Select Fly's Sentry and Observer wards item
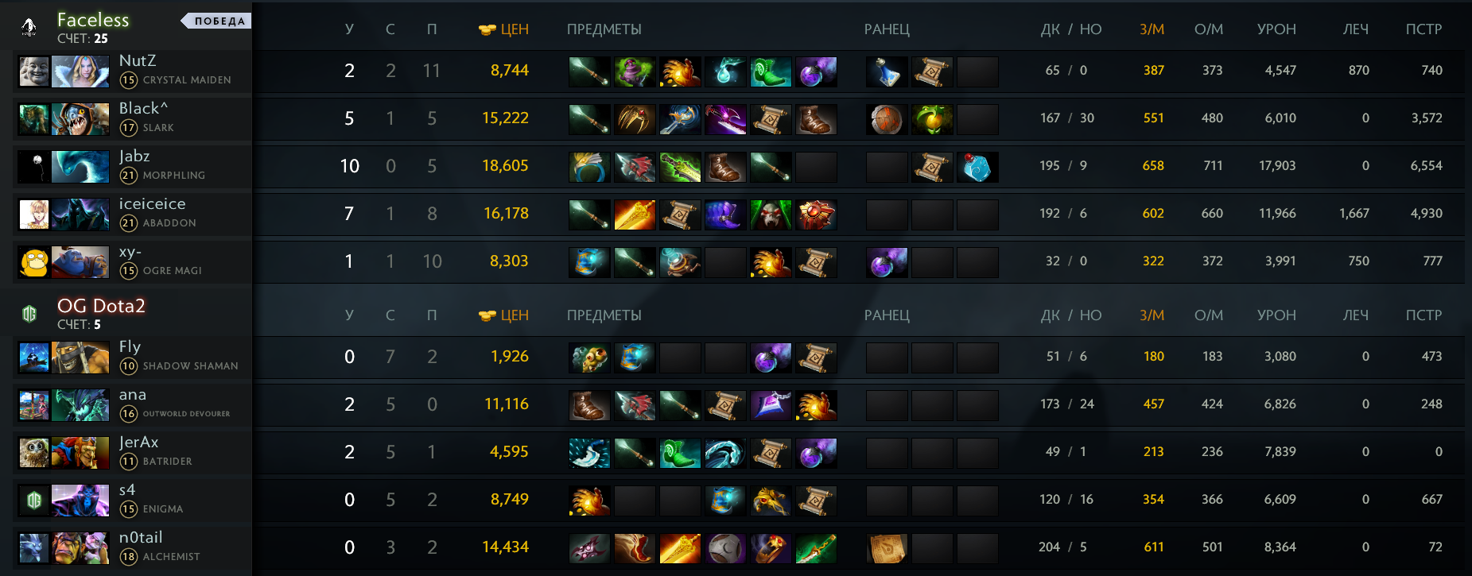The image size is (1472, 576). tap(589, 358)
